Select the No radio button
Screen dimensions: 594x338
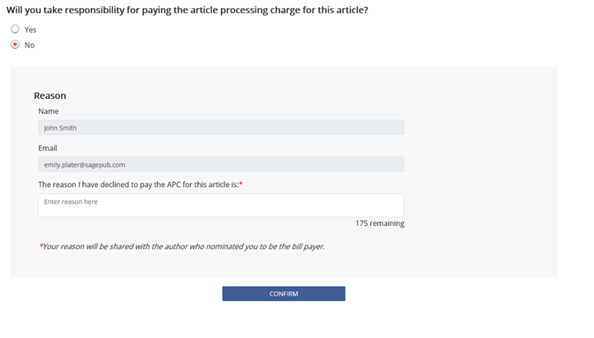click(15, 45)
